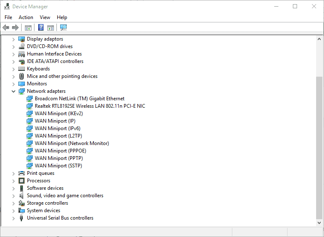This screenshot has width=324, height=237.
Task: Click the Software devices icon
Action: pyautogui.click(x=22, y=188)
